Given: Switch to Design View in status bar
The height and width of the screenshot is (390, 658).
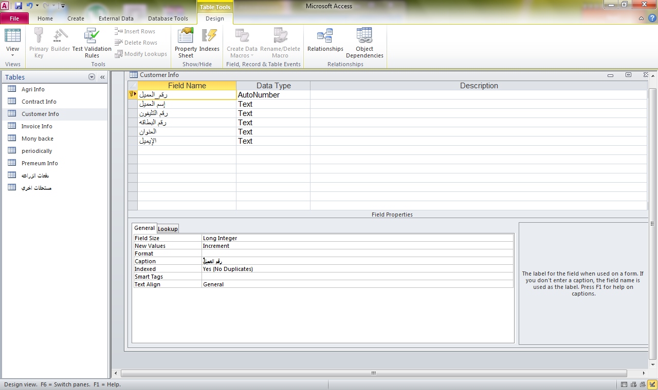Looking at the screenshot, I should click(652, 384).
